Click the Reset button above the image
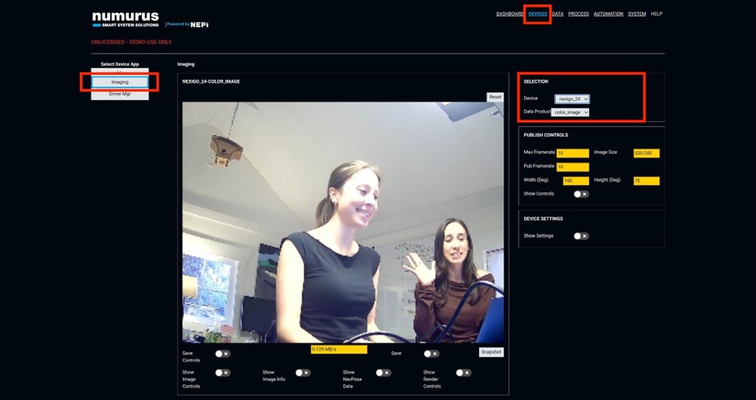The height and width of the screenshot is (400, 756). [495, 97]
